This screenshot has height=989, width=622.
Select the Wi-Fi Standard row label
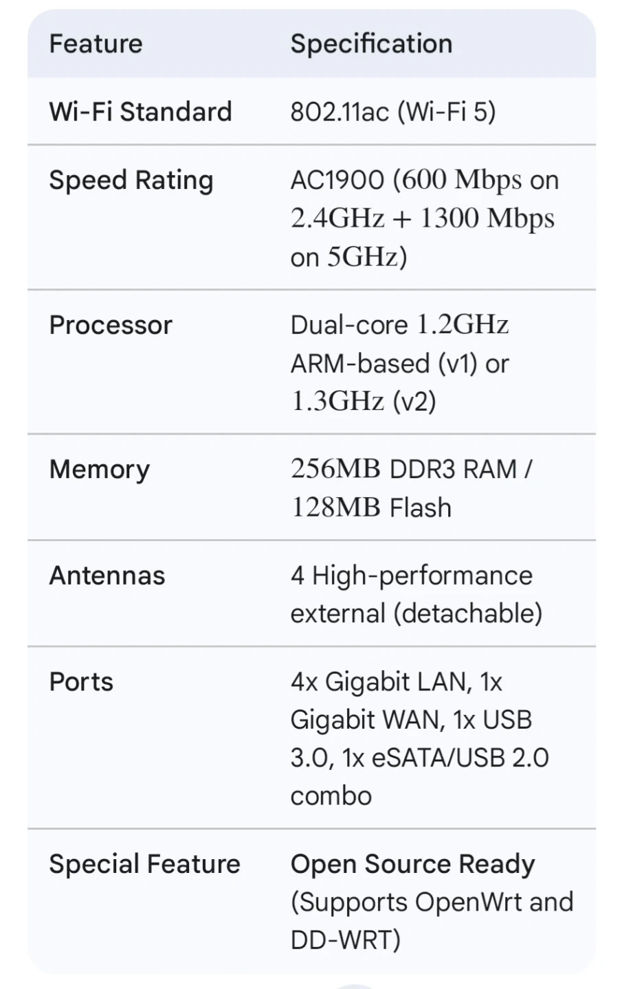click(140, 111)
